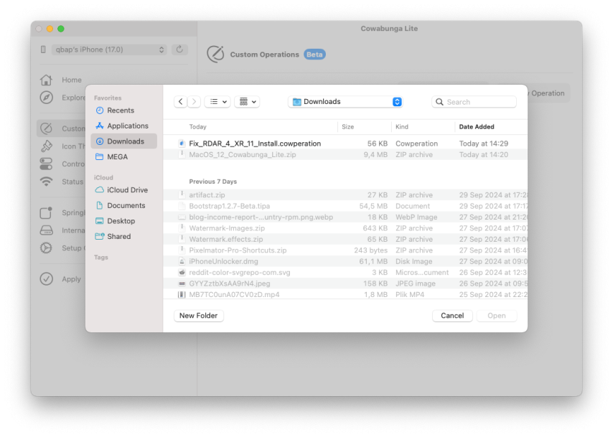
Task: Go forward in the file dialog
Action: click(194, 102)
